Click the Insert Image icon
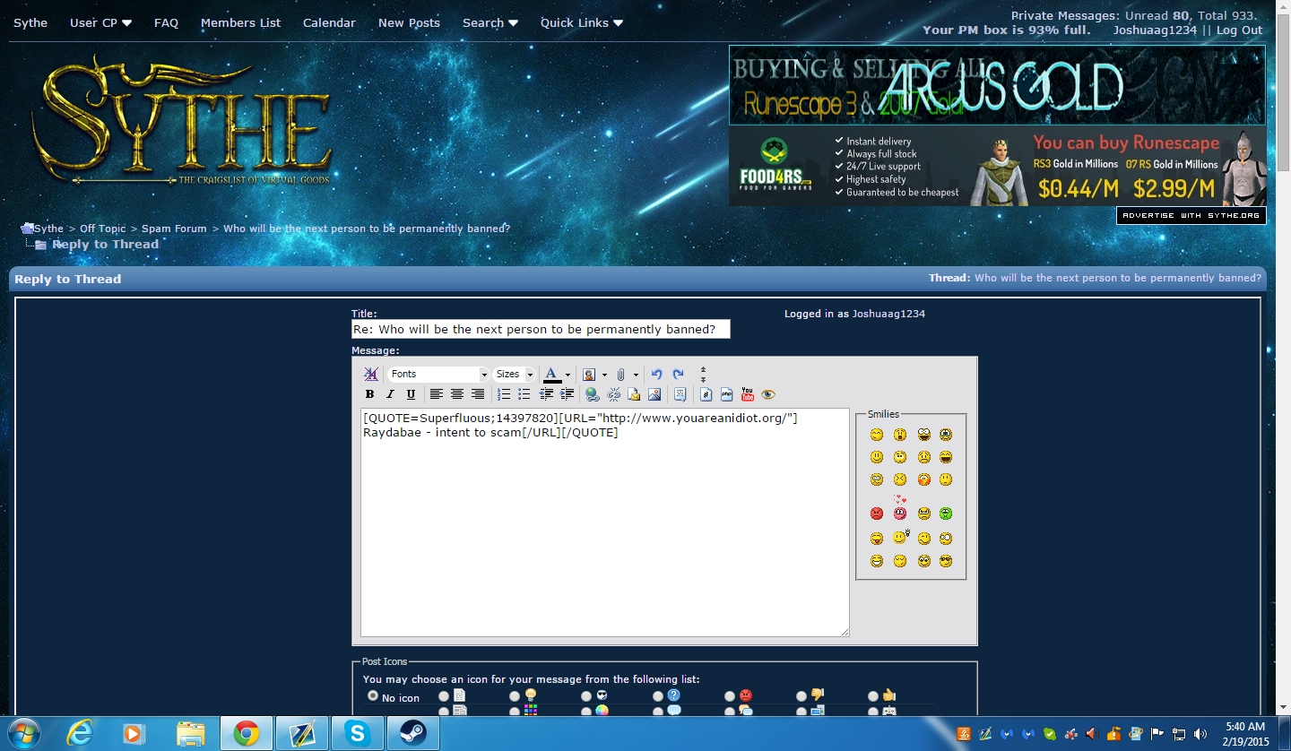The width and height of the screenshot is (1291, 751). [654, 394]
